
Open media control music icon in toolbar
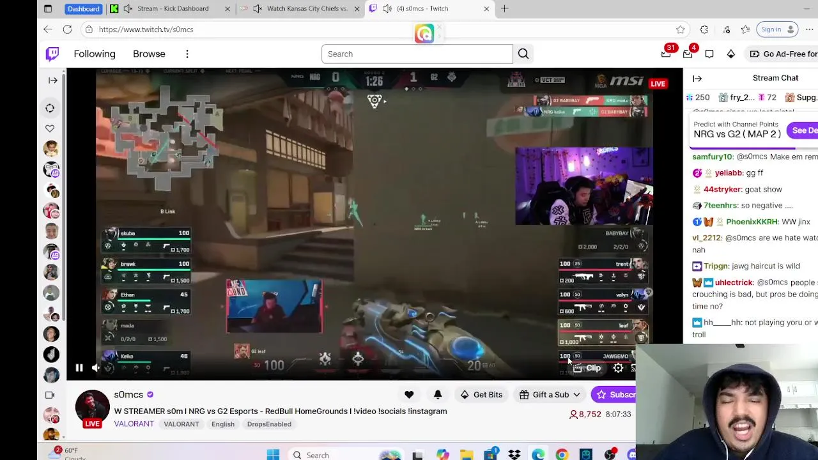[727, 29]
